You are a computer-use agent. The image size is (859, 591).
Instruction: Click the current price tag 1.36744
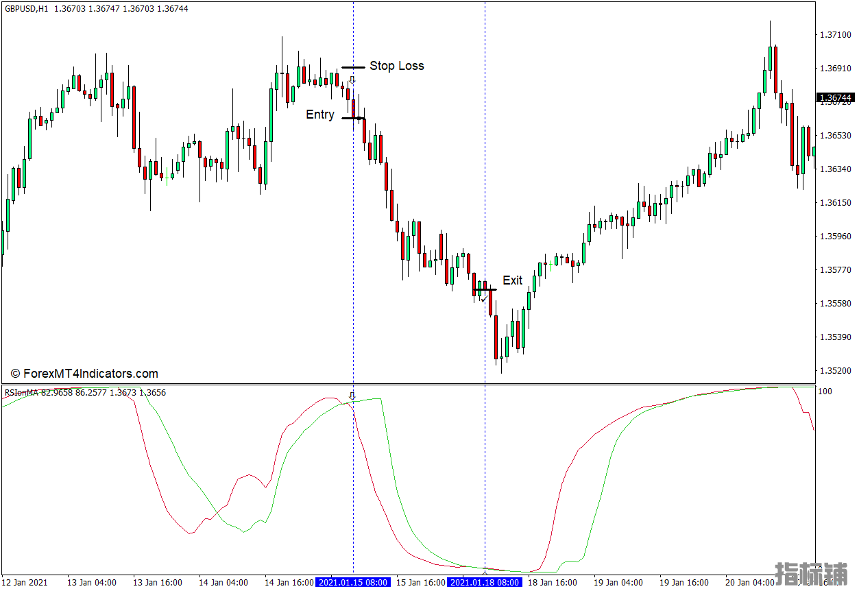[x=834, y=98]
